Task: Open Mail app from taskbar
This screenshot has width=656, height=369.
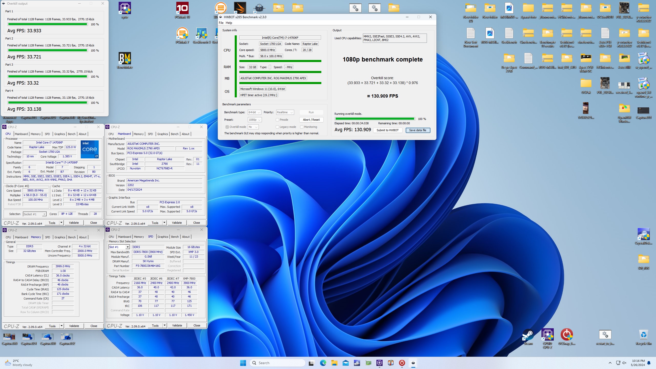Action: [x=345, y=363]
